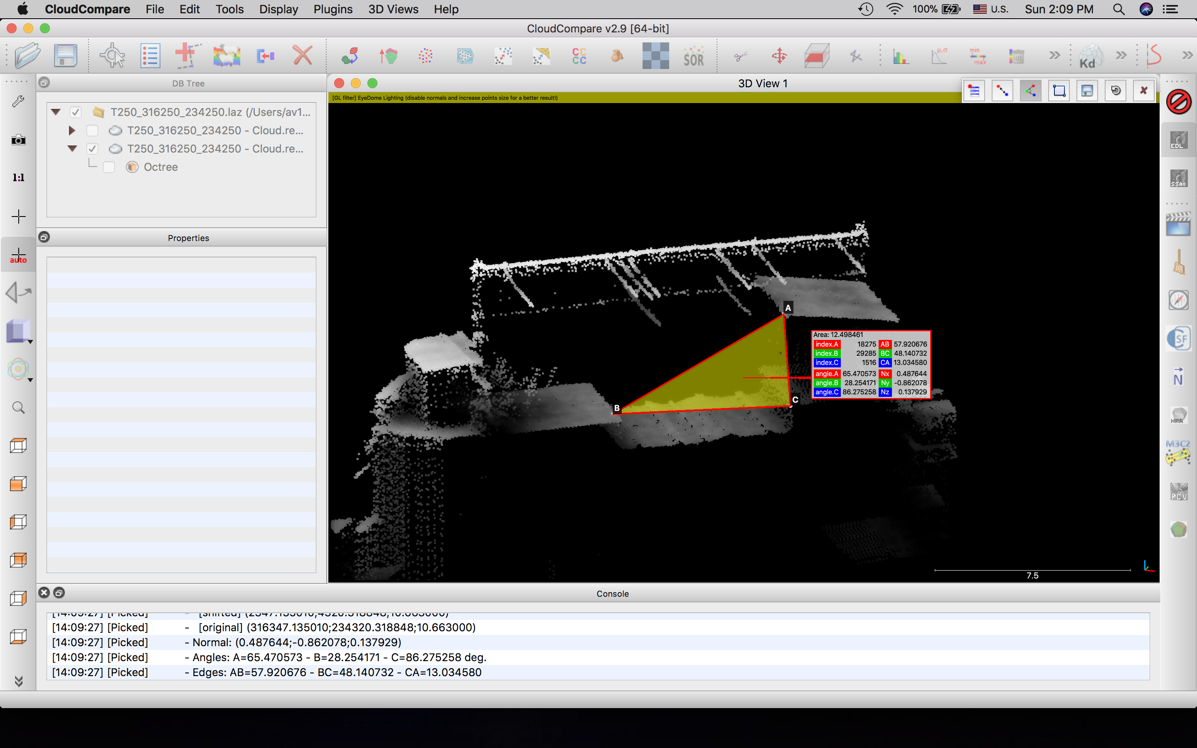Click the red delete X toolbar icon
The image size is (1197, 748).
pyautogui.click(x=302, y=55)
